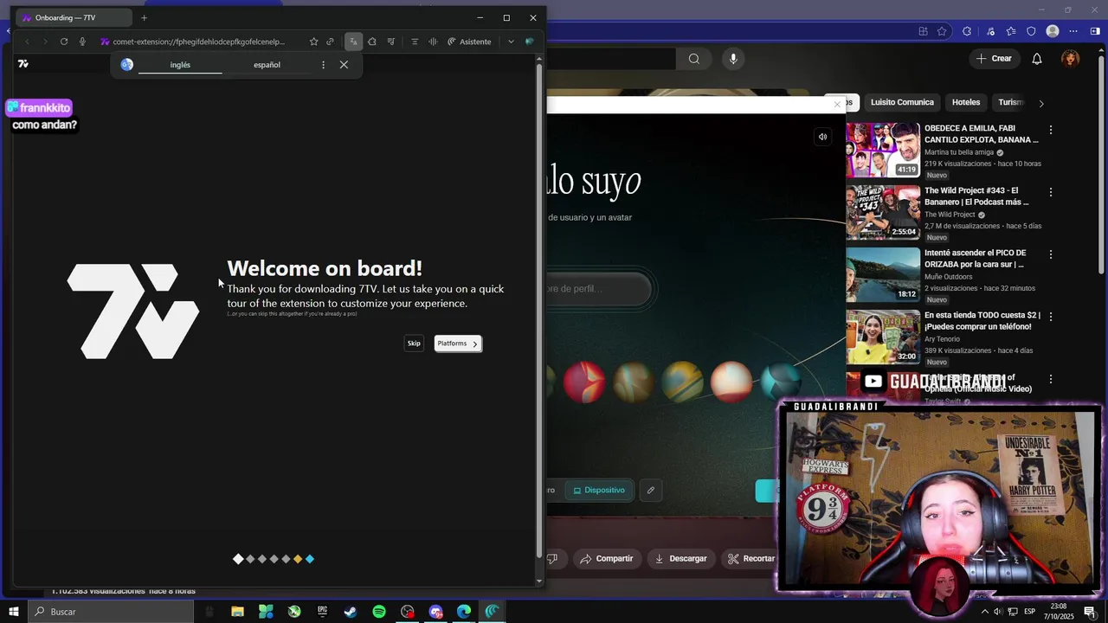The width and height of the screenshot is (1108, 623).
Task: Open options menu for Wild Project video
Action: click(x=1051, y=192)
